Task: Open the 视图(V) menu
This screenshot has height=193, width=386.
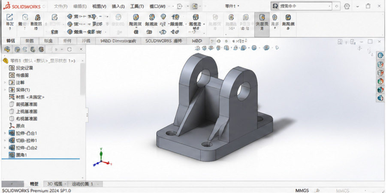Action: click(99, 6)
